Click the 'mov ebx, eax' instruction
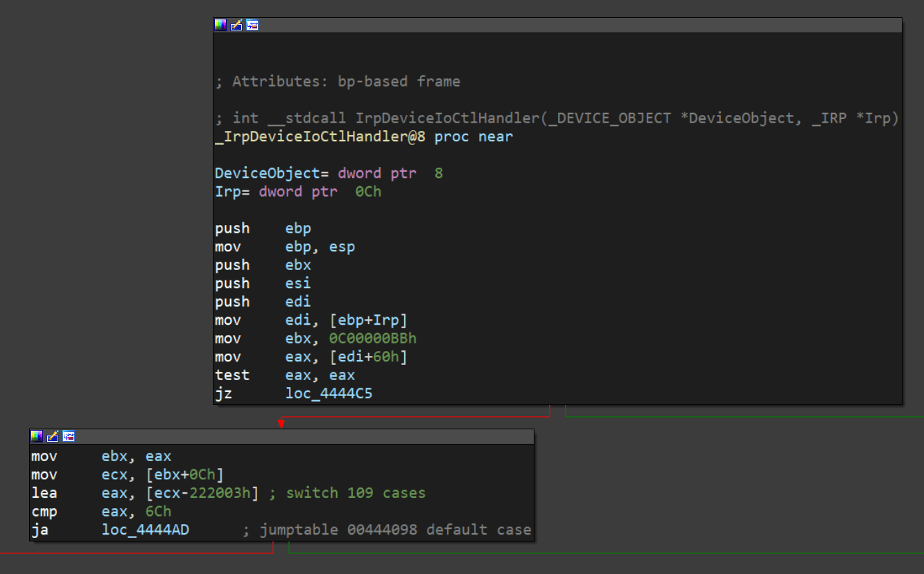Image resolution: width=924 pixels, height=574 pixels. (101, 456)
